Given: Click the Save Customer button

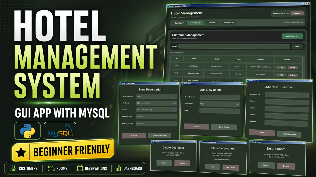Looking at the screenshot, I should (x=289, y=134).
